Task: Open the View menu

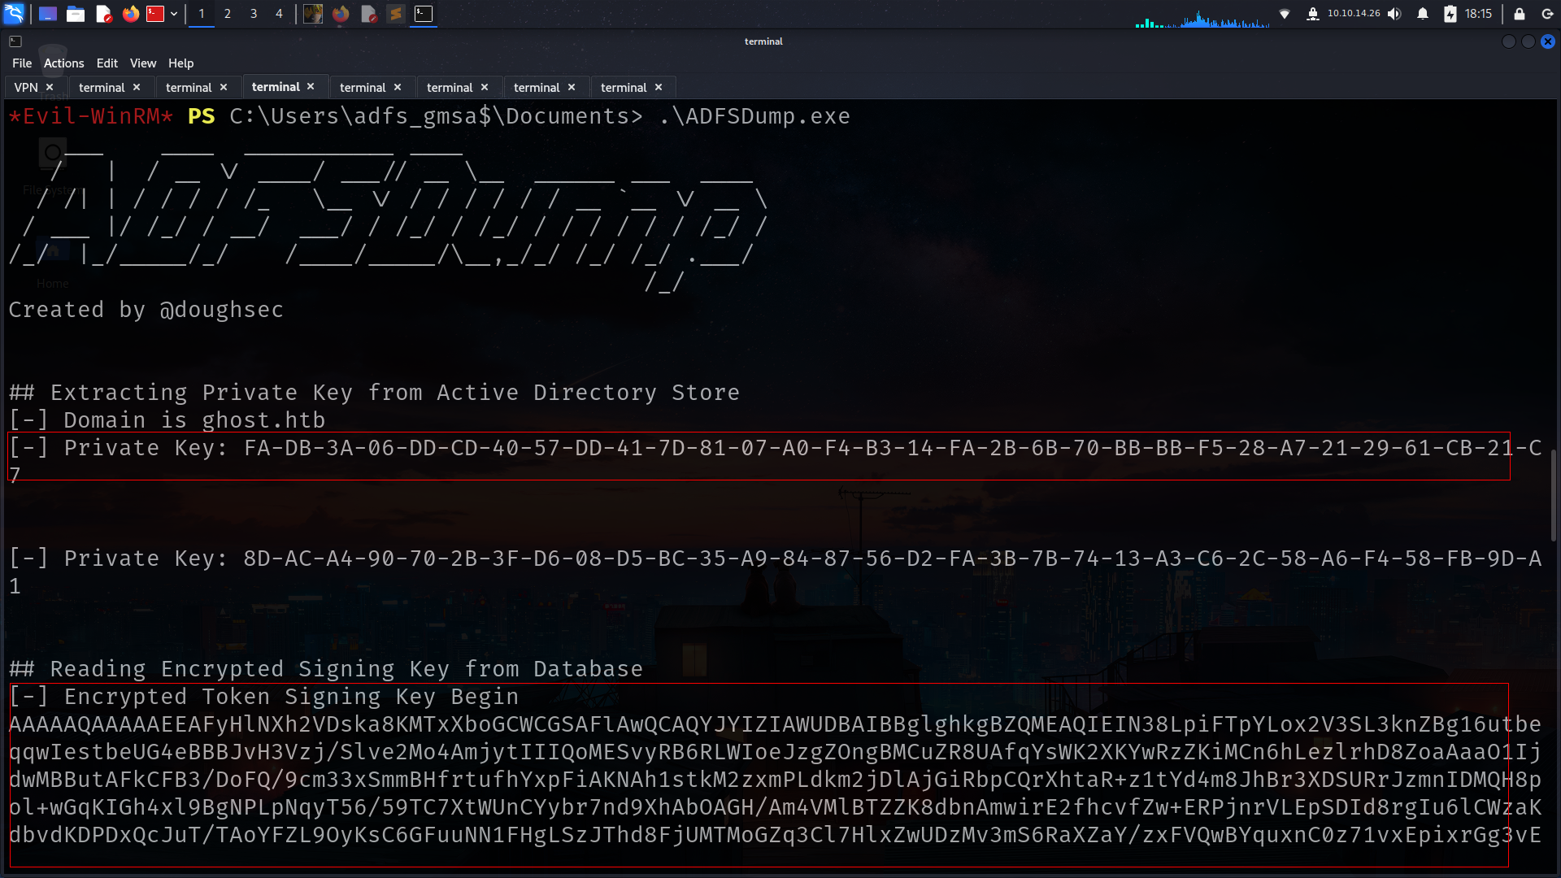Action: [x=143, y=63]
